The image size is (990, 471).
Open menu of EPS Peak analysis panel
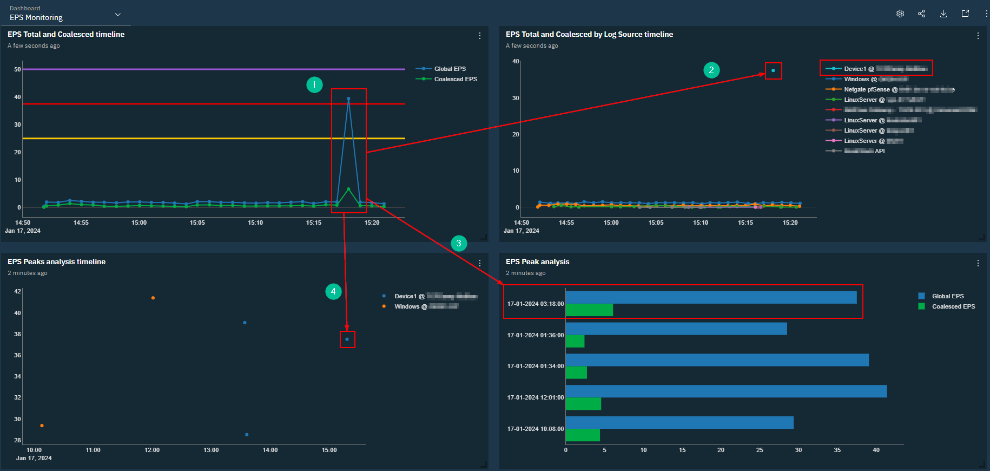point(978,263)
